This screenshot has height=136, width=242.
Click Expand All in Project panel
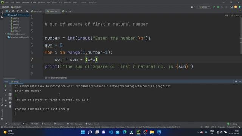click(17, 11)
